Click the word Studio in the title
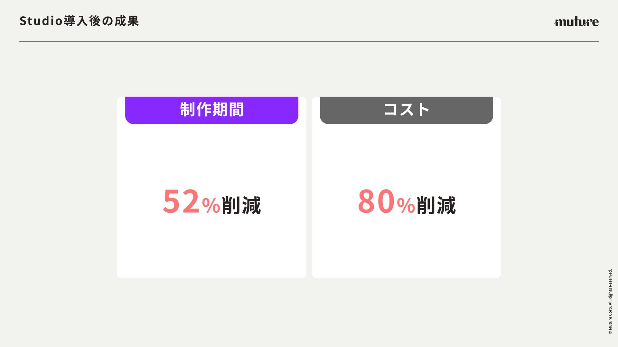The image size is (618, 347). pos(41,21)
